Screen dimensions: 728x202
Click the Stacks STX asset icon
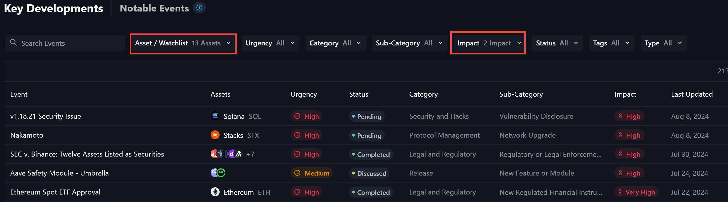point(215,135)
